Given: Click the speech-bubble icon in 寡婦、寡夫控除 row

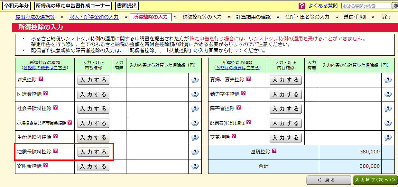Looking at the screenshot, I should 388,80.
